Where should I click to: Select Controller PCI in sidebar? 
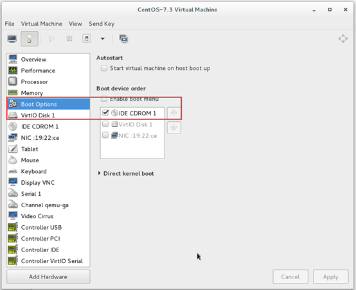[x=48, y=239]
